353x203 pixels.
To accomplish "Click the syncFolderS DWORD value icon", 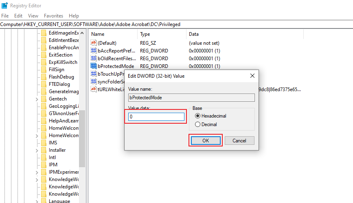I will pyautogui.click(x=93, y=81).
